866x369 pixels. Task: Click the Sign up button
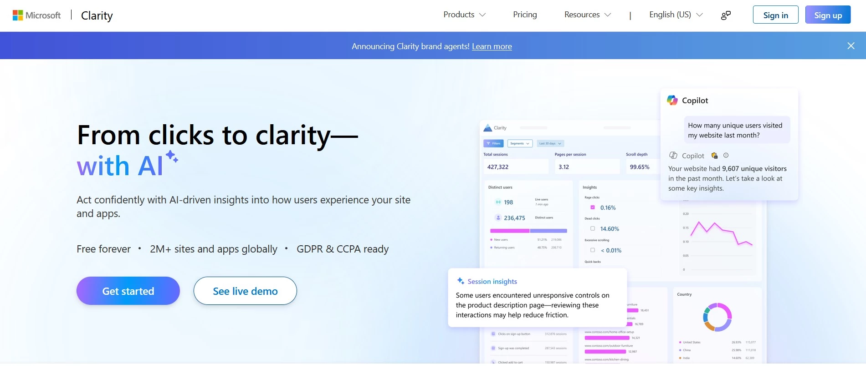[x=828, y=15]
